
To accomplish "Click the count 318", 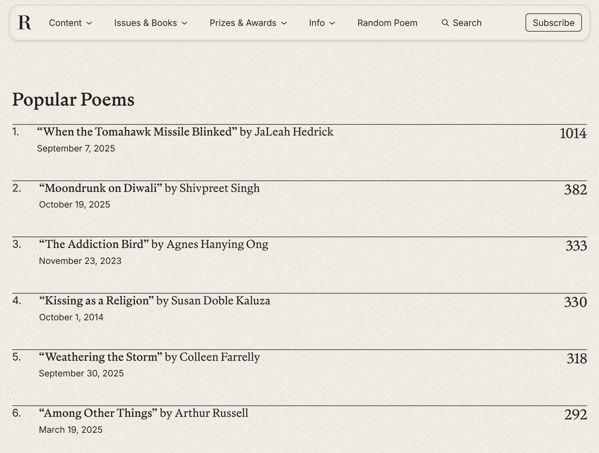I will tap(577, 359).
